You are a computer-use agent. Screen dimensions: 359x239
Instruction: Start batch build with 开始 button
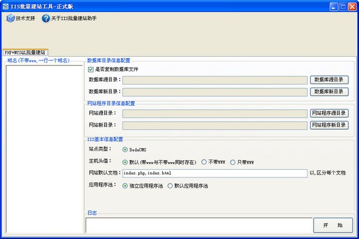coord(333,225)
